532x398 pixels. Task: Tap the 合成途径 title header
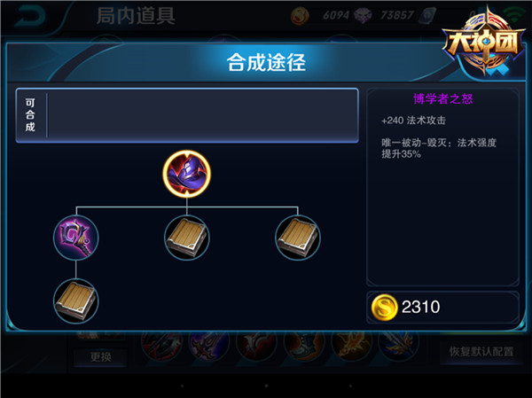[266, 62]
